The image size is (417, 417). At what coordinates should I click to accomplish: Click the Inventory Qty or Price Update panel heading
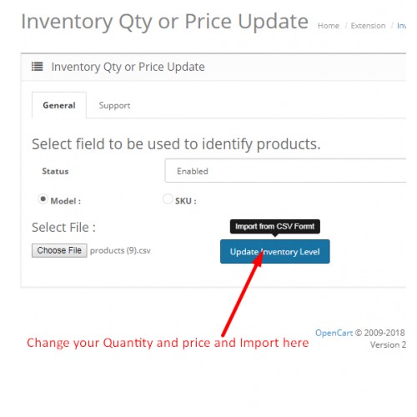point(128,67)
